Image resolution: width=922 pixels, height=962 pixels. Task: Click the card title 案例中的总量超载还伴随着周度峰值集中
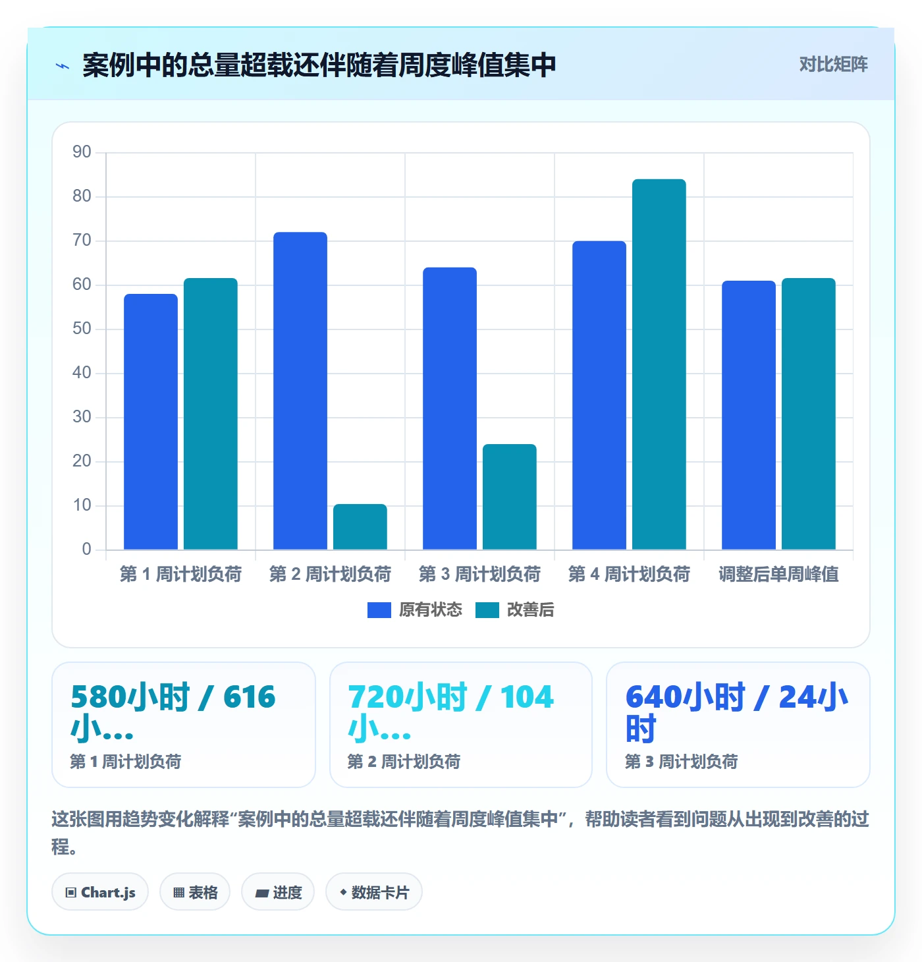point(319,65)
